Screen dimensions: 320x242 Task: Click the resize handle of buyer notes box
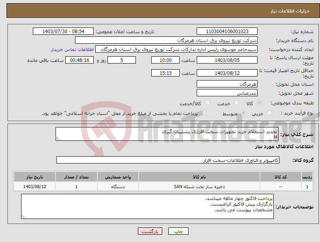point(24,217)
